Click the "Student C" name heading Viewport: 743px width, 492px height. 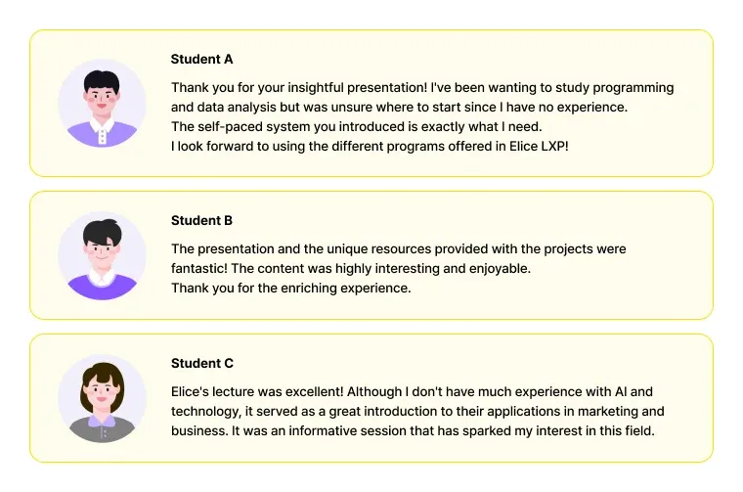coord(201,363)
